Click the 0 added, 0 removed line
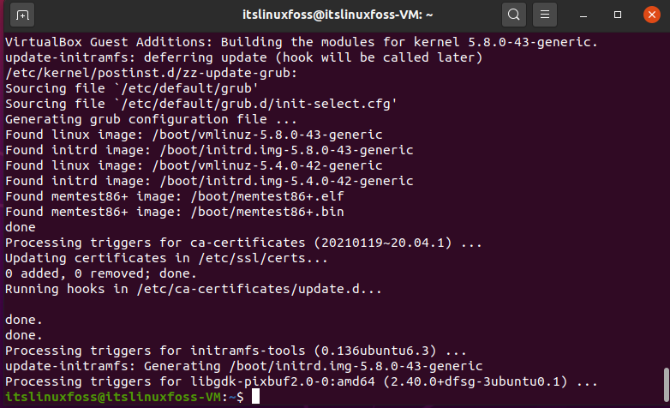The height and width of the screenshot is (408, 670). (x=101, y=273)
